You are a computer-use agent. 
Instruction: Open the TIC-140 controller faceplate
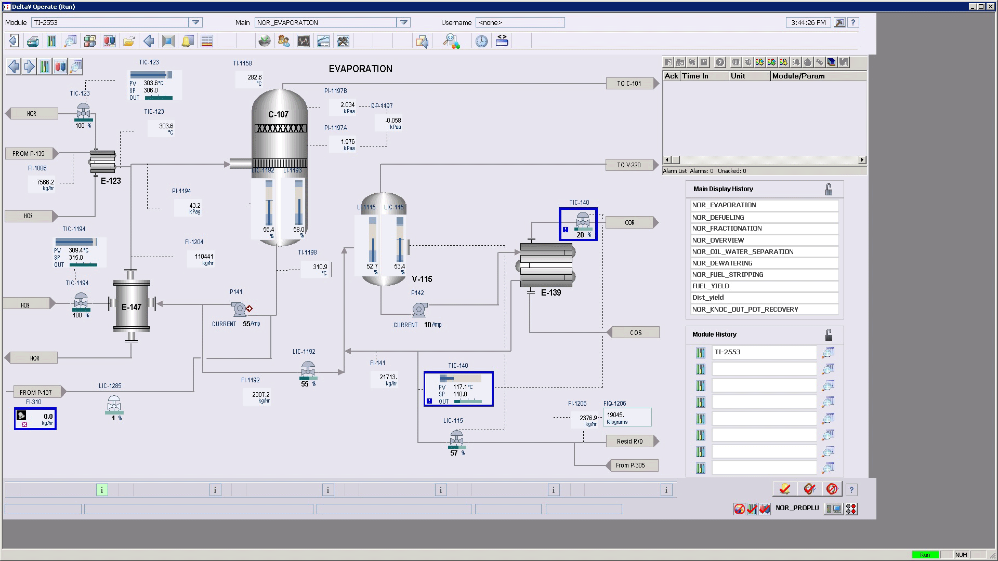tap(458, 389)
